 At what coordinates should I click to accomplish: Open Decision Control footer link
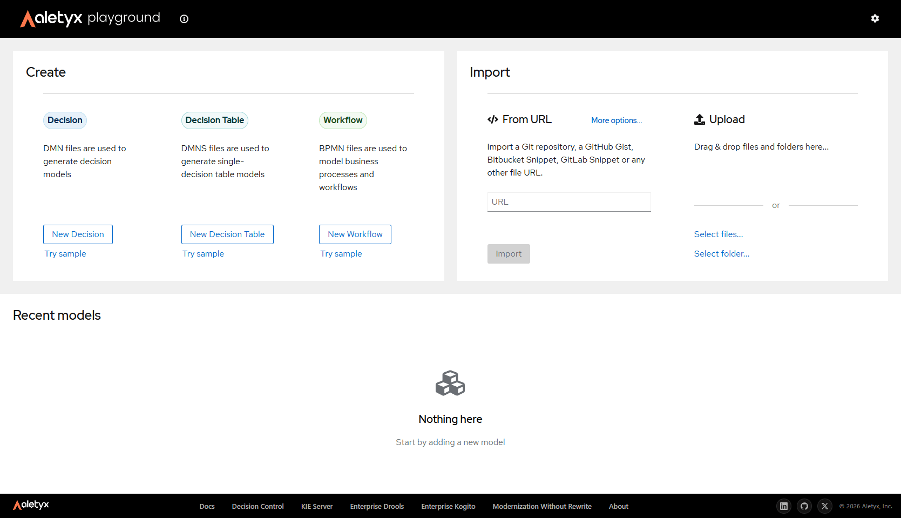point(258,506)
